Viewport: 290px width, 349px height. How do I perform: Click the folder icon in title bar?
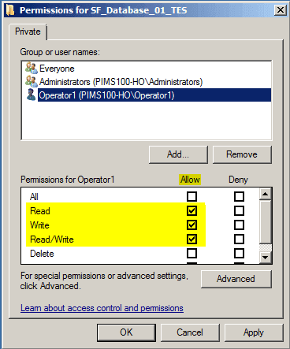pyautogui.click(x=10, y=10)
